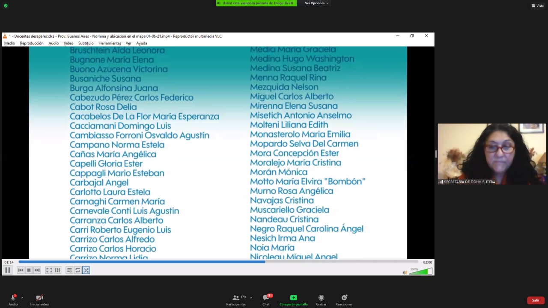Open the Zoom Chat panel
This screenshot has height=308, width=548.
266,299
